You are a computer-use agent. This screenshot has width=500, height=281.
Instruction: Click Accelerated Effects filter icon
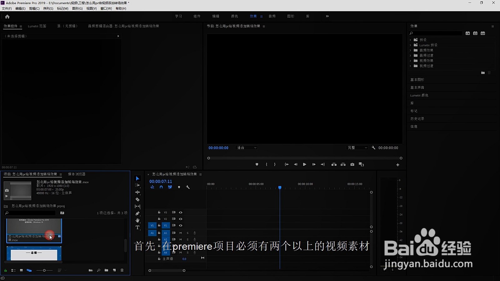tap(467, 33)
